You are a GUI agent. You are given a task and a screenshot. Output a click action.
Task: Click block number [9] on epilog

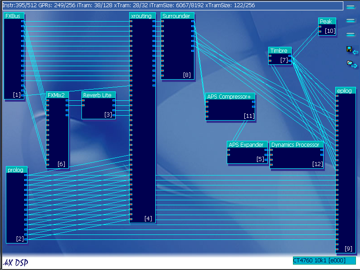pyautogui.click(x=348, y=248)
